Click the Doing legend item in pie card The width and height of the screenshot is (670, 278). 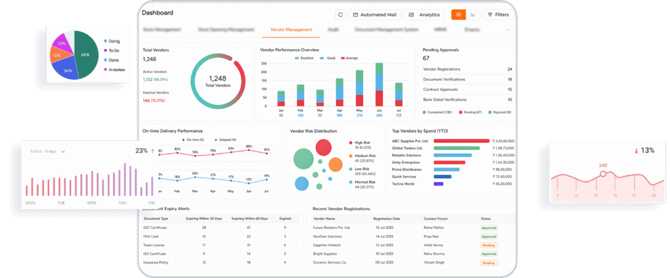pyautogui.click(x=111, y=41)
